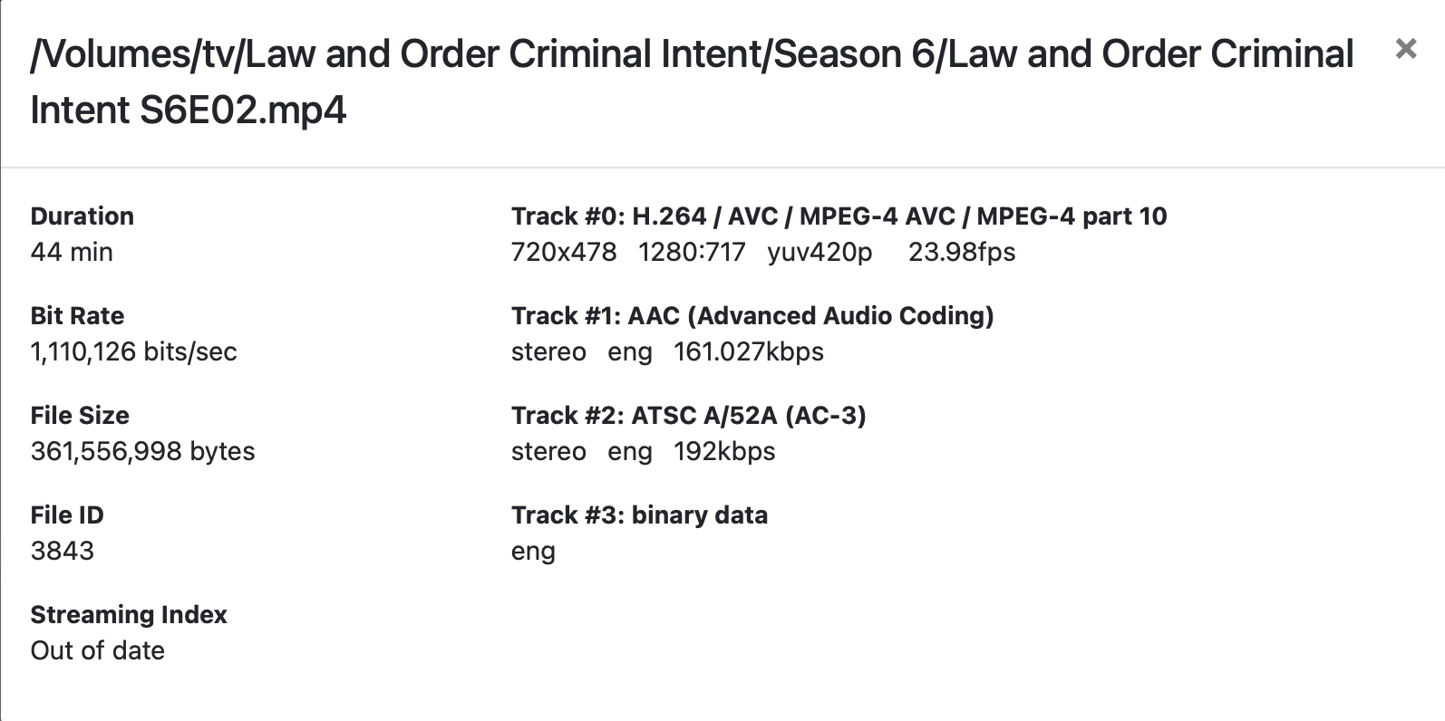
Task: Select the Duration label
Action: [82, 216]
